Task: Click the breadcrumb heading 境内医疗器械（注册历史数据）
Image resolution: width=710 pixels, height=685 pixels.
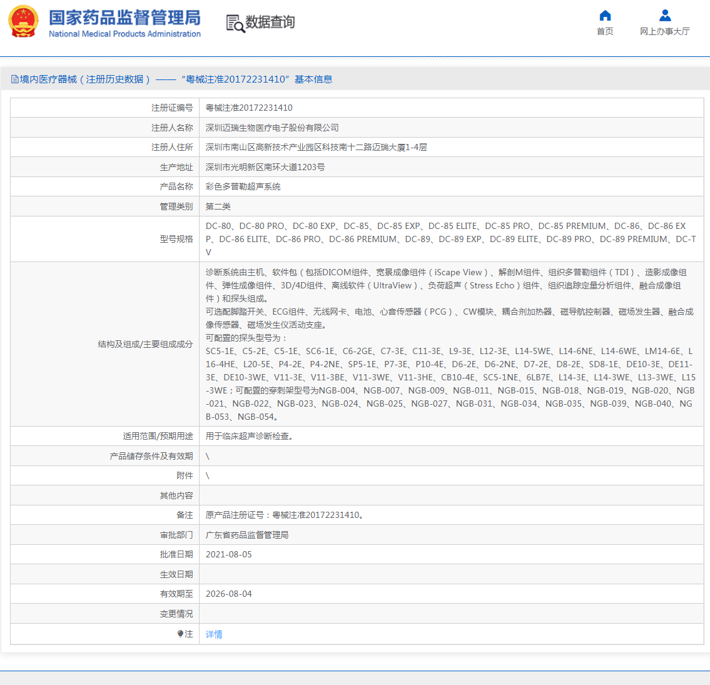Action: [84, 79]
